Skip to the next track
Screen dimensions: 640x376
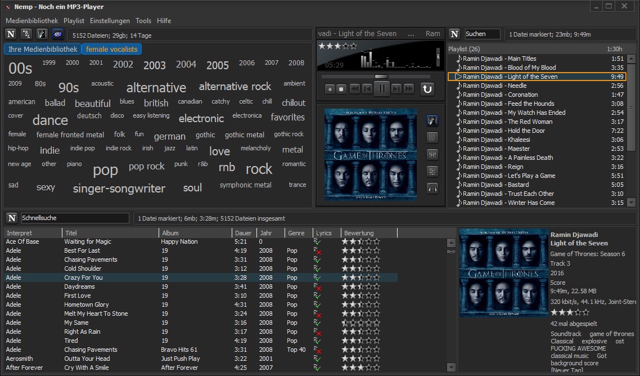coord(396,89)
